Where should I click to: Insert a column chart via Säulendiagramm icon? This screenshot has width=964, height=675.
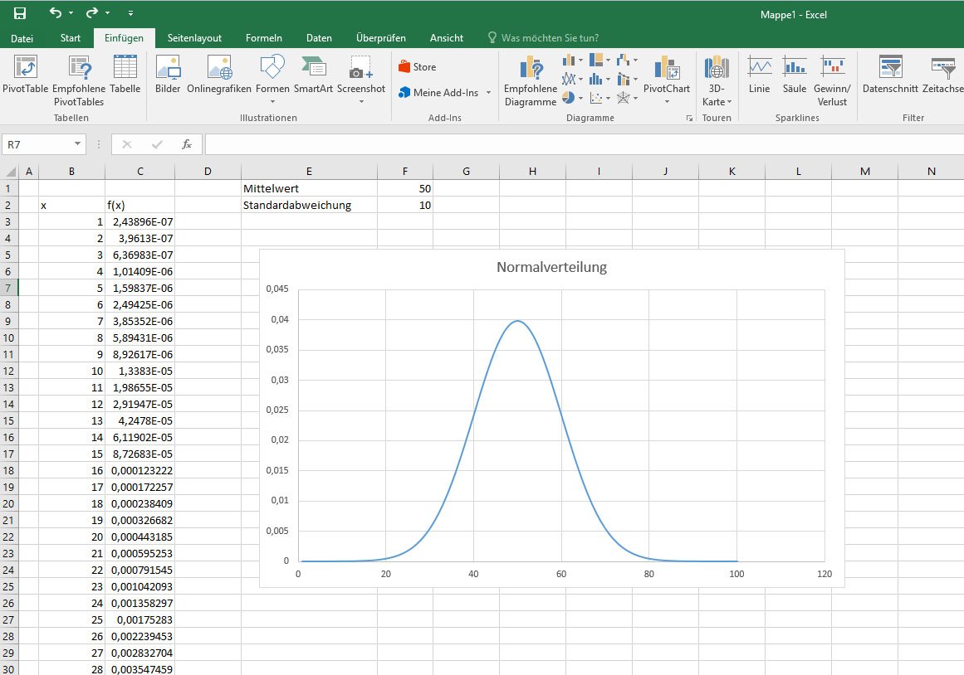tap(568, 60)
